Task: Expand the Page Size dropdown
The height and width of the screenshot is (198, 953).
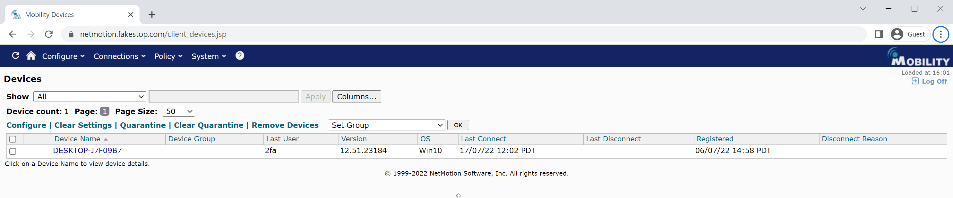Action: 178,111
